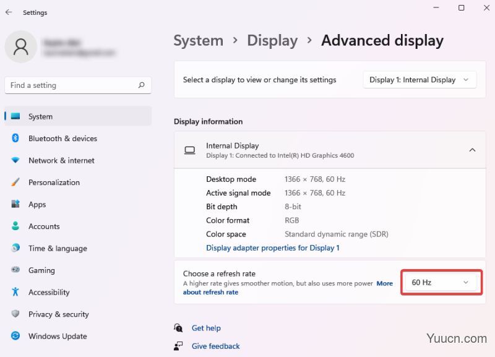This screenshot has width=495, height=357.
Task: Click the Windows Update sync icon
Action: coord(15,335)
